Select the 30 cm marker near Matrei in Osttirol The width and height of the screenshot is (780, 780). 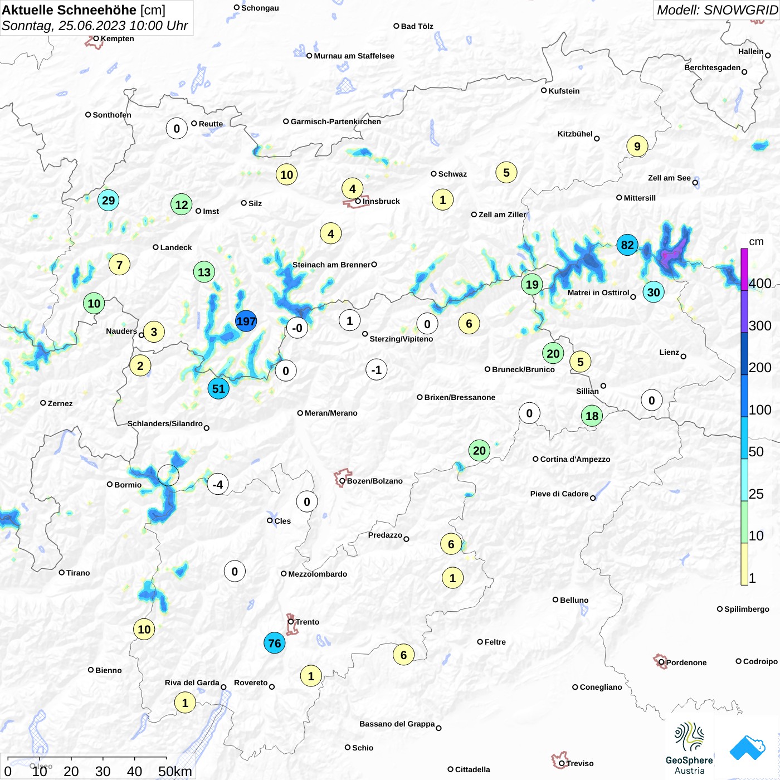[654, 292]
